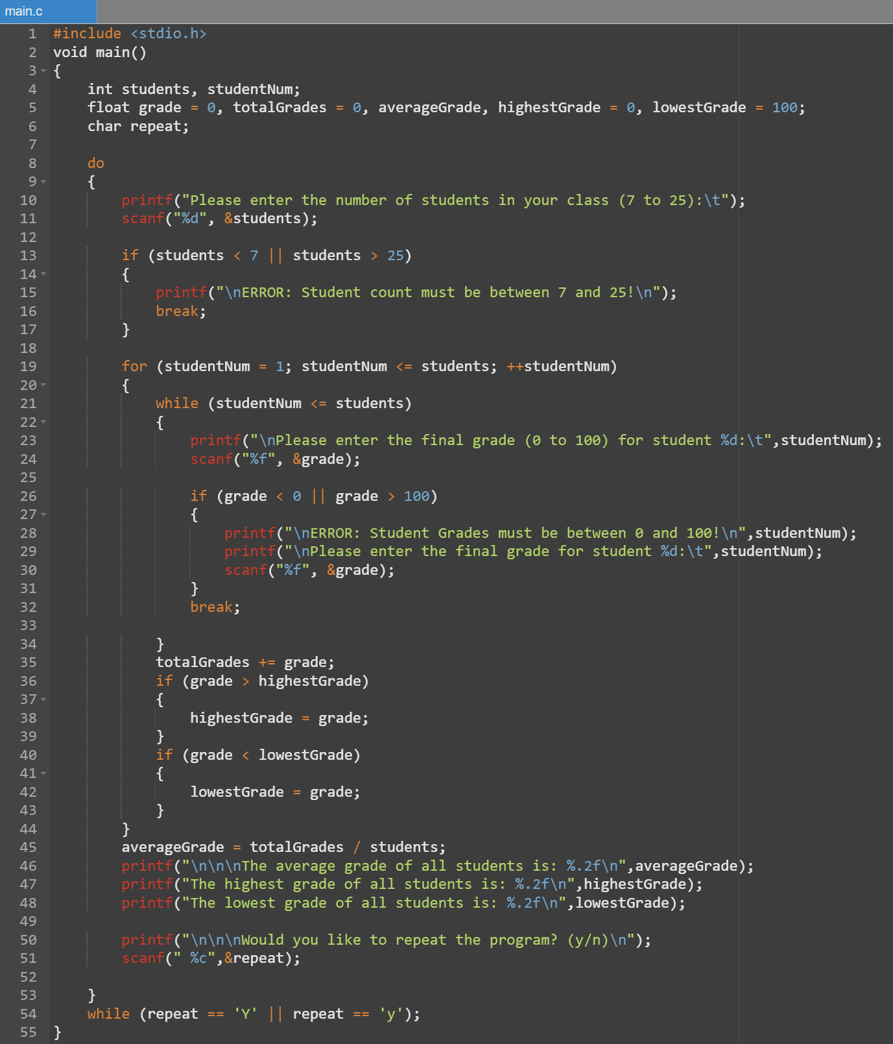
Task: Click line number 7 in the gutter
Action: pos(32,145)
